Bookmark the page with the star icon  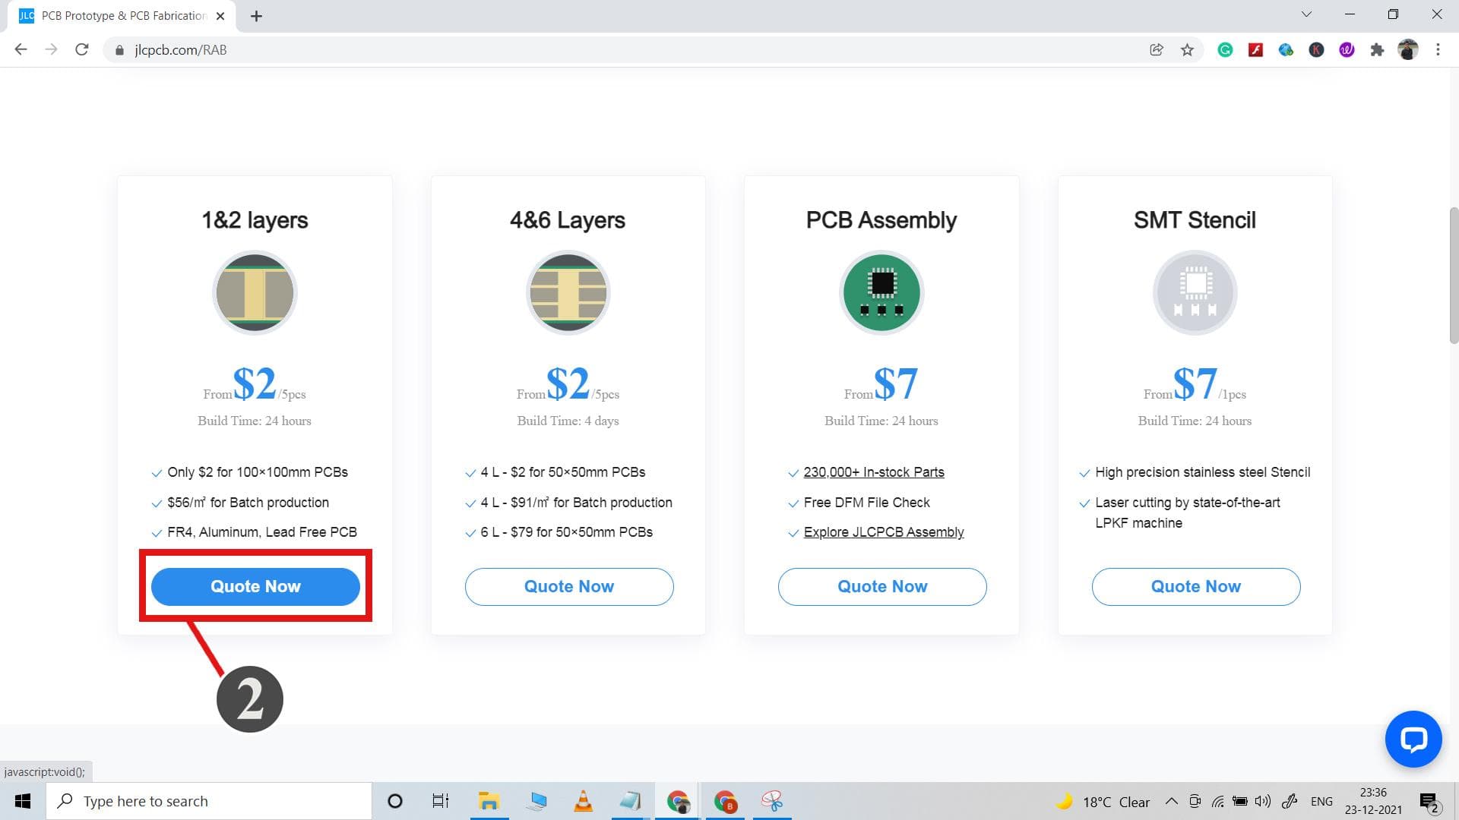pyautogui.click(x=1187, y=49)
